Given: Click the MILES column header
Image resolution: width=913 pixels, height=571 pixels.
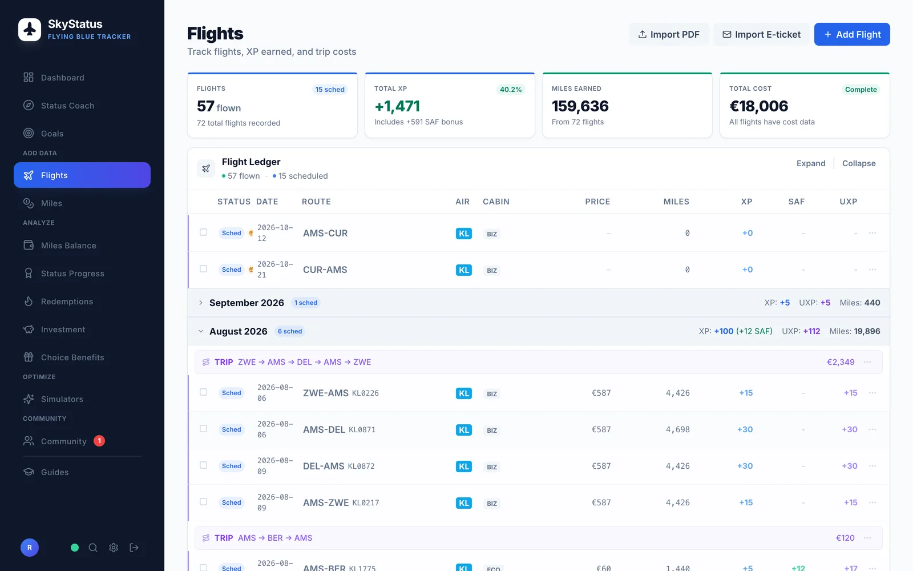Looking at the screenshot, I should pos(676,202).
